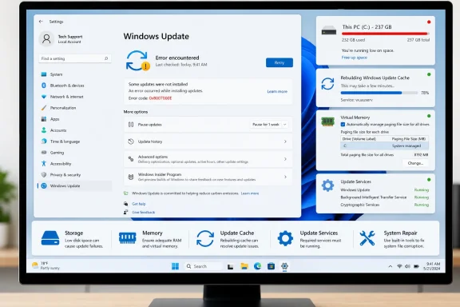Image resolution: width=460 pixels, height=307 pixels.
Task: Click the Cryptographic Services row
Action: (385, 205)
